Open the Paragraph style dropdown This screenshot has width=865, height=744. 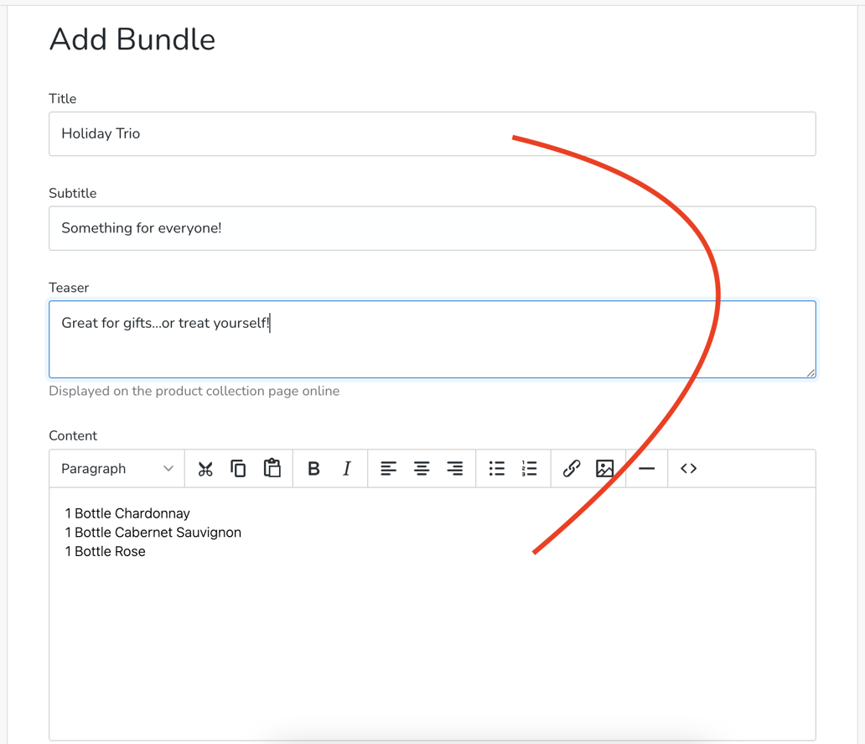[x=116, y=468]
